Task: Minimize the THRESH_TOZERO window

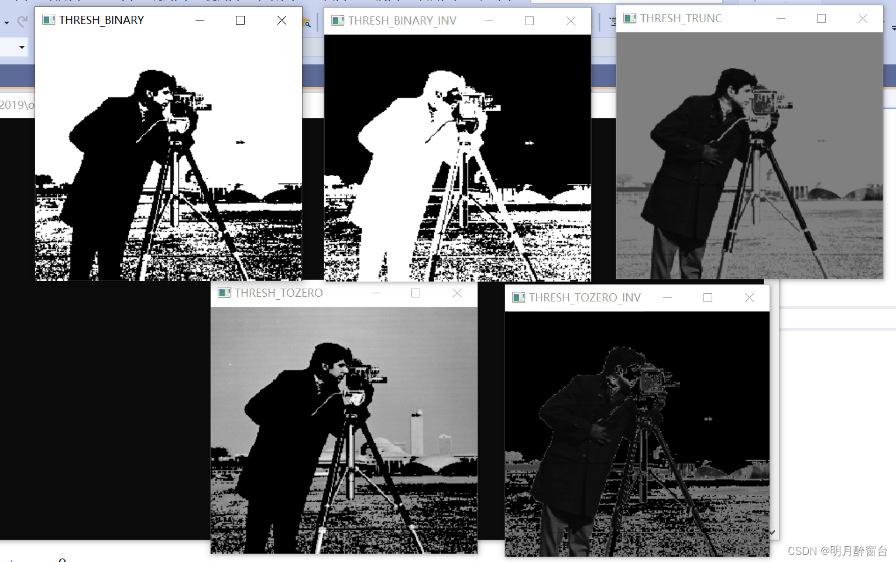Action: [x=375, y=293]
